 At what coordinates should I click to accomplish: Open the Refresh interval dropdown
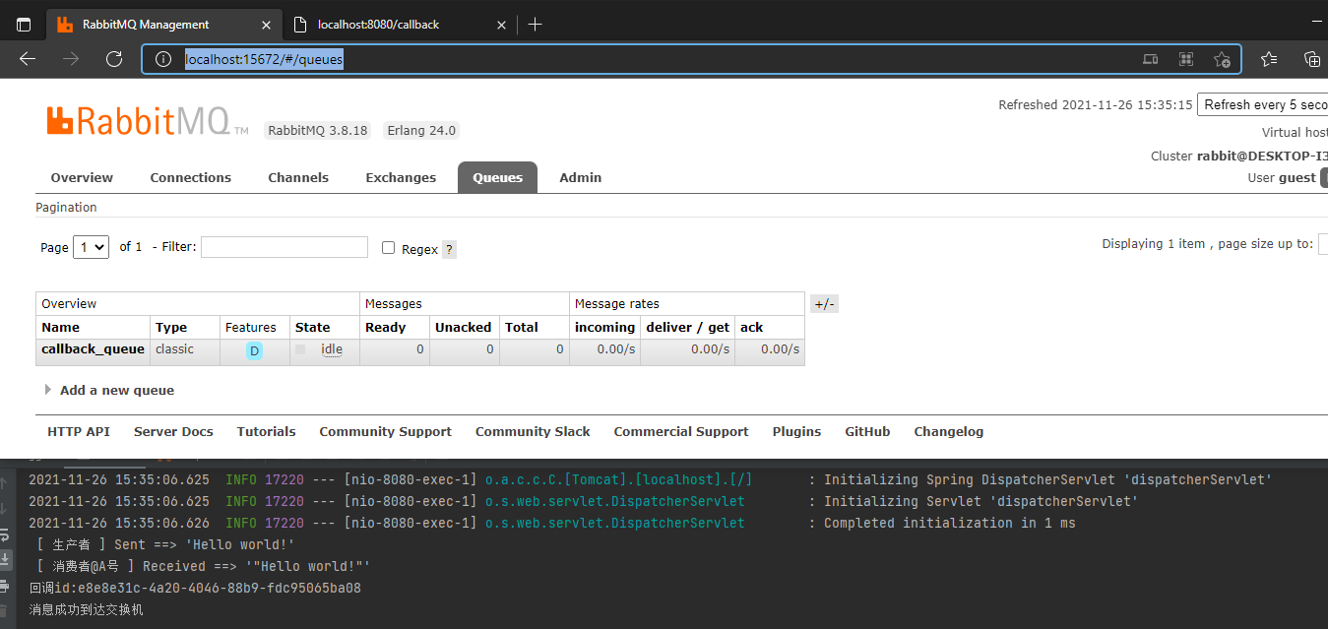pos(1262,104)
